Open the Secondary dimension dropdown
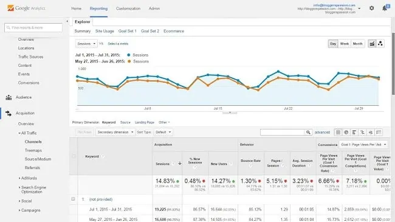This screenshot has width=395, height=222. [x=115, y=132]
